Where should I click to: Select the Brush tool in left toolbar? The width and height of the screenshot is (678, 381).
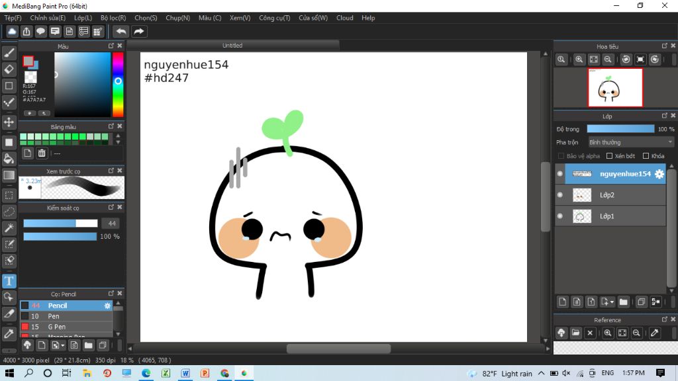tap(9, 53)
